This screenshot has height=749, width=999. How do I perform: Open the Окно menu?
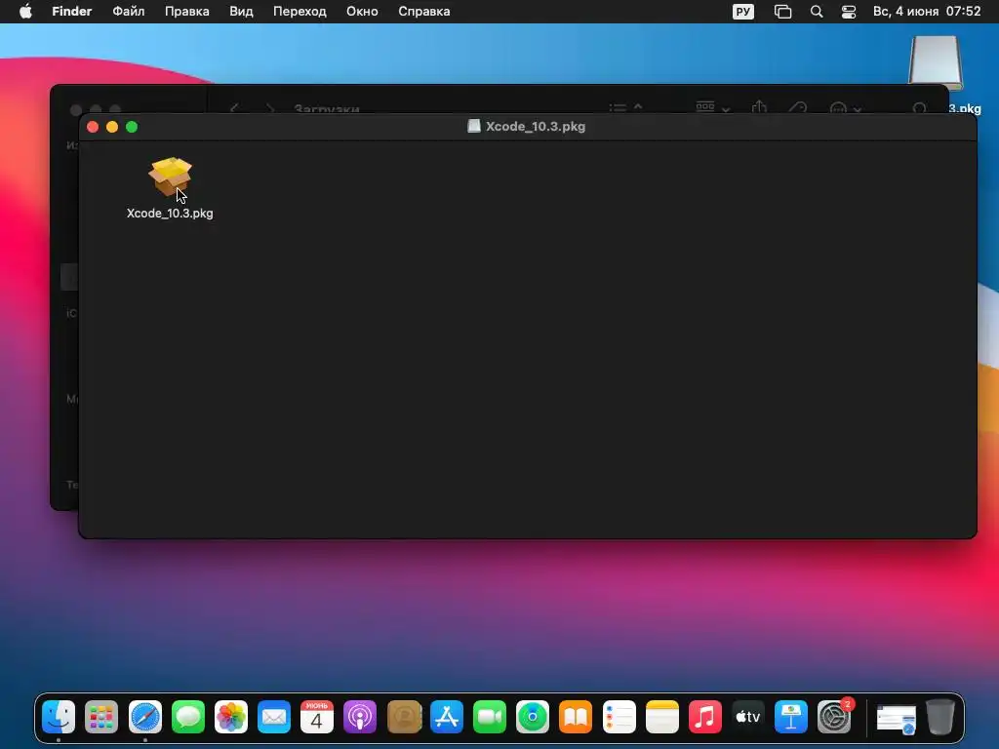[x=362, y=12]
